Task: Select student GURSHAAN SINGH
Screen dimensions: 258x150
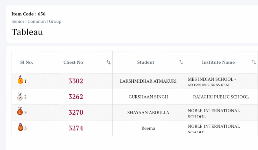Action: (148, 97)
